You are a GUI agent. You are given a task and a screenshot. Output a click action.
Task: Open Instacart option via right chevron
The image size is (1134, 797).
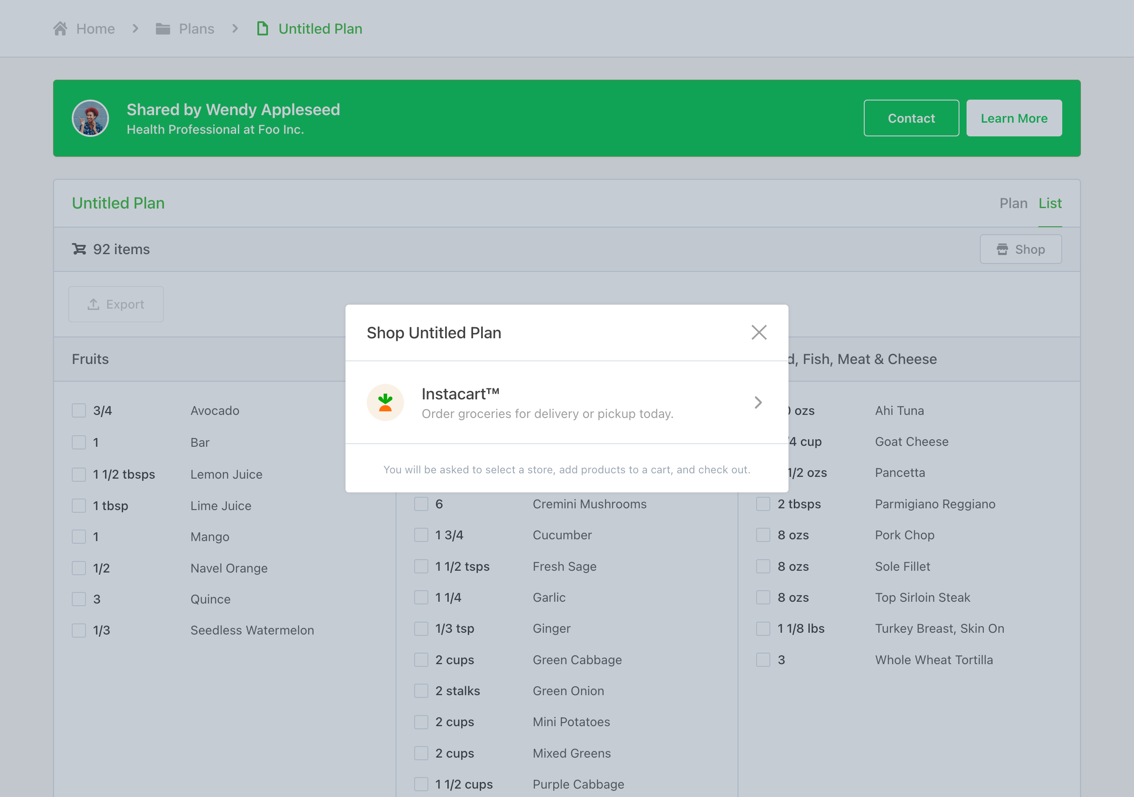coord(758,402)
